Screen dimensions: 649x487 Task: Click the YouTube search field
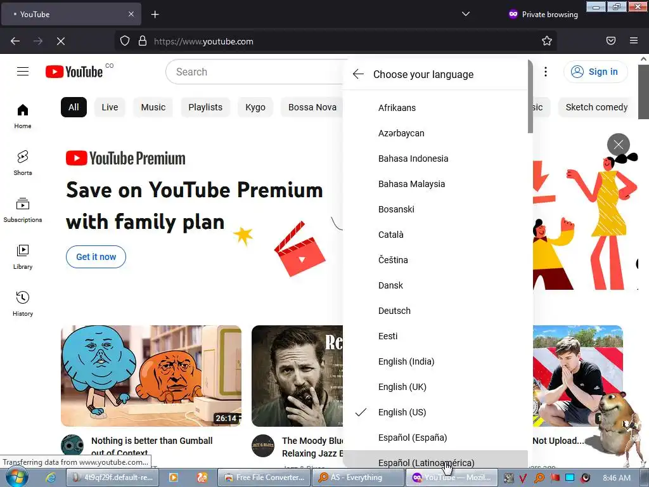click(255, 72)
